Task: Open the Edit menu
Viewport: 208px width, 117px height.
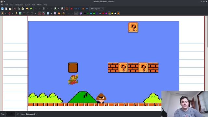Action: 6,5
